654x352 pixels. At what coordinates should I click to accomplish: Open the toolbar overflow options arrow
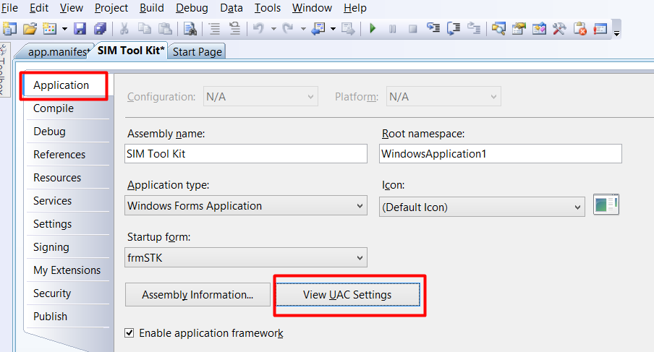(616, 33)
